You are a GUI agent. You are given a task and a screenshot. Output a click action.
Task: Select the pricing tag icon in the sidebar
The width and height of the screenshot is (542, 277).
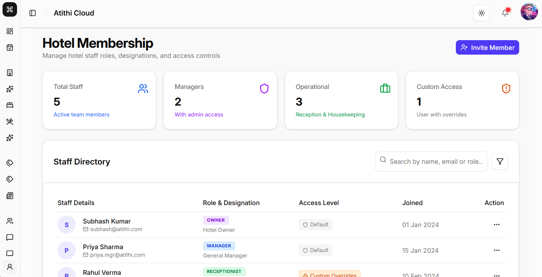tap(10, 163)
